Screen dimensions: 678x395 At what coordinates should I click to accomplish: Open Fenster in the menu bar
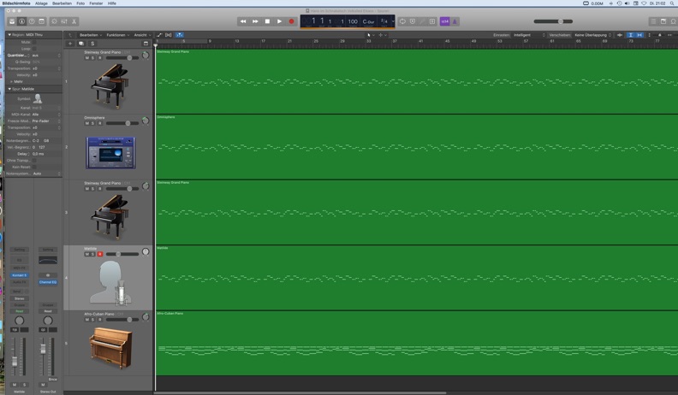[96, 3]
